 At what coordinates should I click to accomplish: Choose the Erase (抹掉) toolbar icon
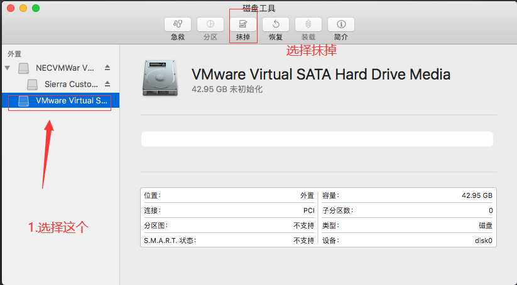tap(243, 24)
